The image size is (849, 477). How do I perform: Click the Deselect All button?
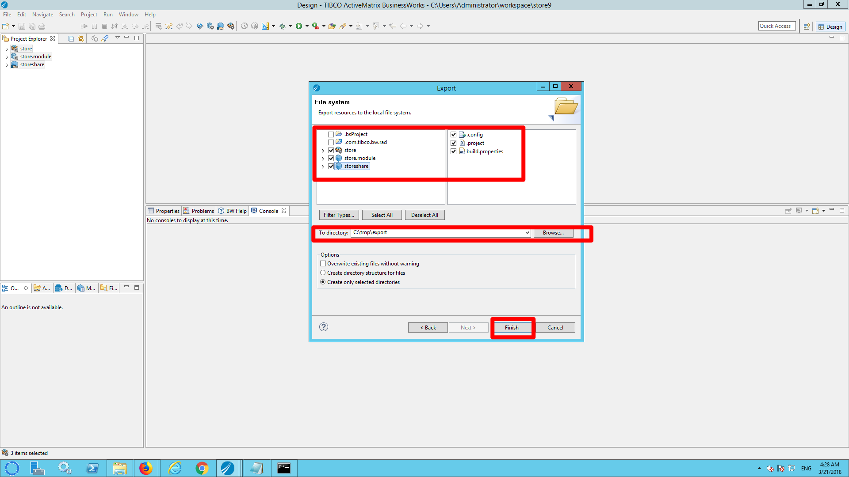pos(424,215)
